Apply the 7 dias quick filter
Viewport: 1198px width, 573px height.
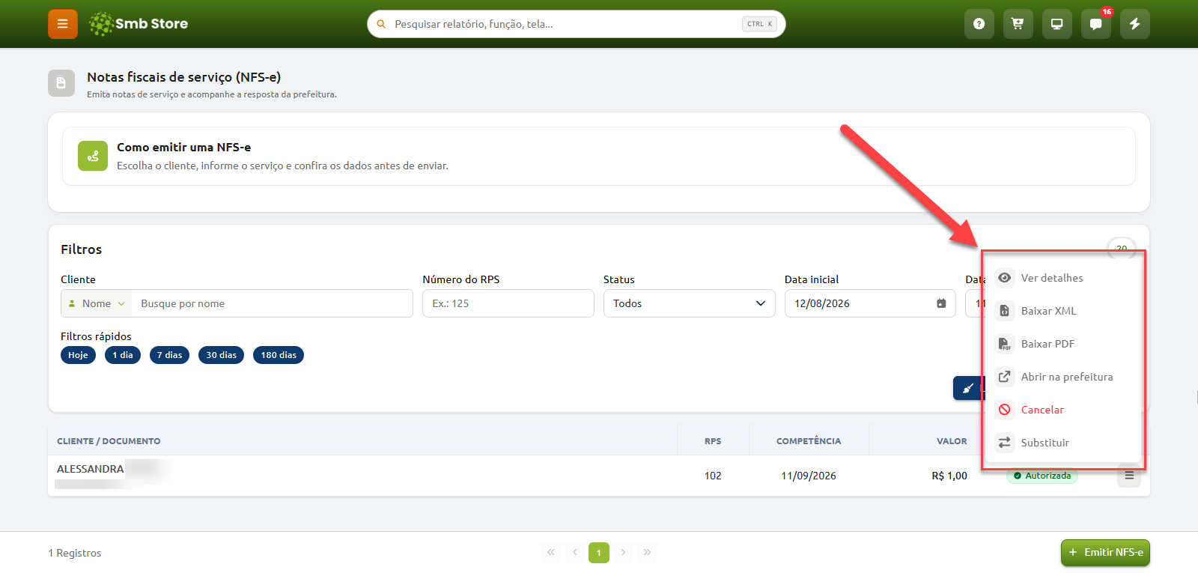point(169,355)
